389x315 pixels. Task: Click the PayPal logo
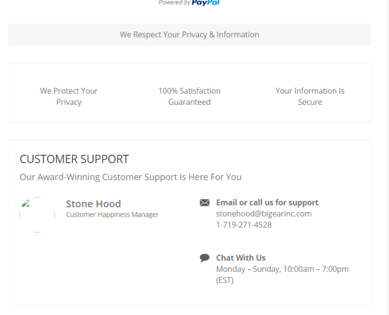coord(206,3)
